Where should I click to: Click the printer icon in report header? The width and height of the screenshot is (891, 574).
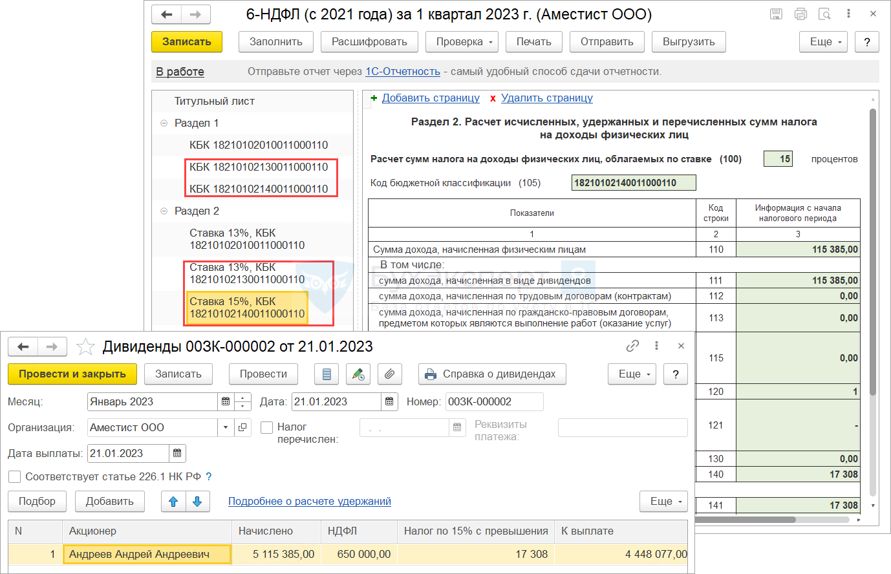(x=800, y=14)
